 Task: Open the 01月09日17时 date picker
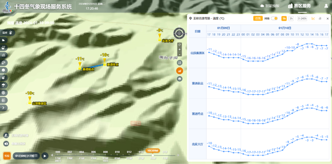[26, 156]
